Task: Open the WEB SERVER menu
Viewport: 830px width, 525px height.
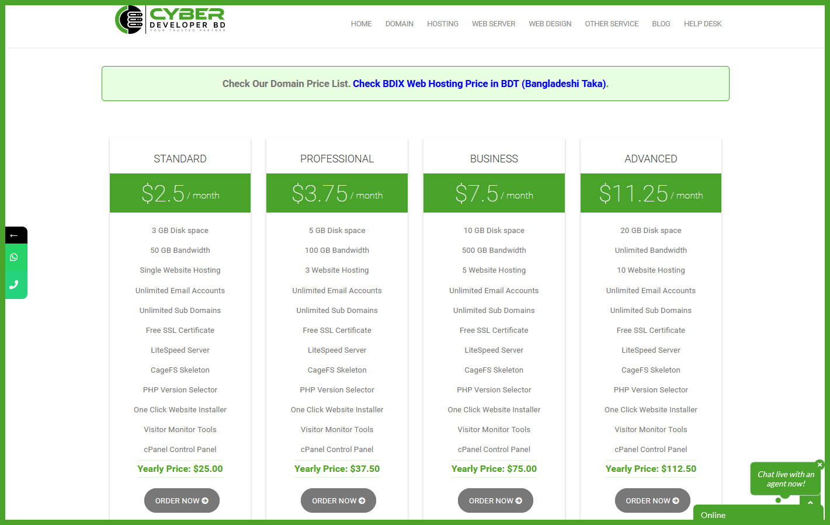Action: point(493,24)
